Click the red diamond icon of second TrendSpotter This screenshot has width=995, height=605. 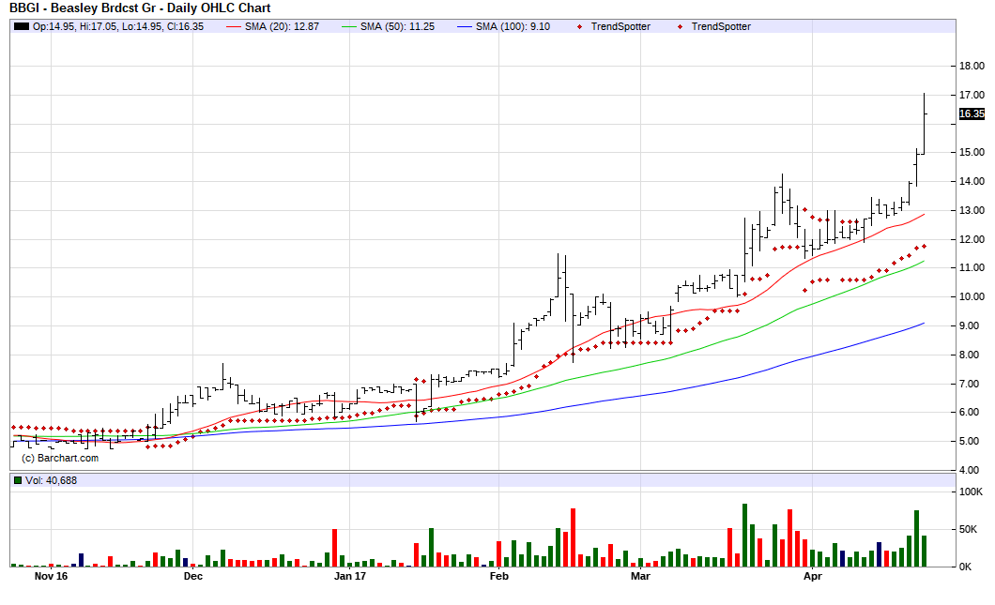681,26
